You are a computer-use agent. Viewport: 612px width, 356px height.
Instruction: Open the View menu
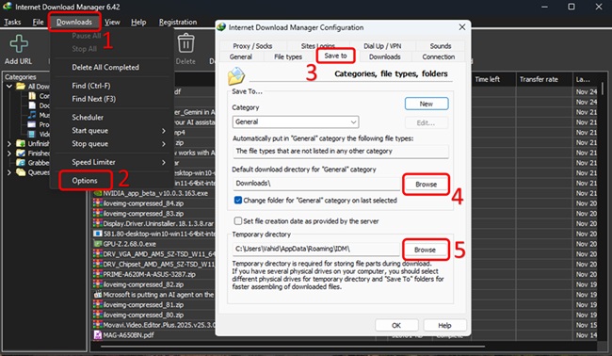112,22
